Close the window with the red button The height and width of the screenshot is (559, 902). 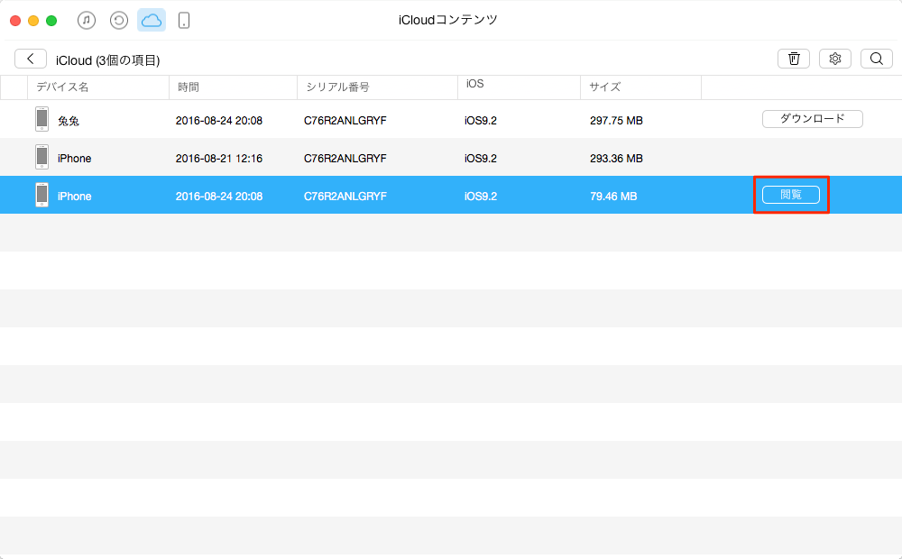[15, 21]
